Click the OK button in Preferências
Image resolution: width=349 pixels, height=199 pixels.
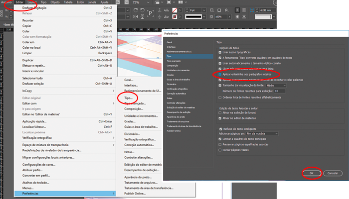(312, 173)
